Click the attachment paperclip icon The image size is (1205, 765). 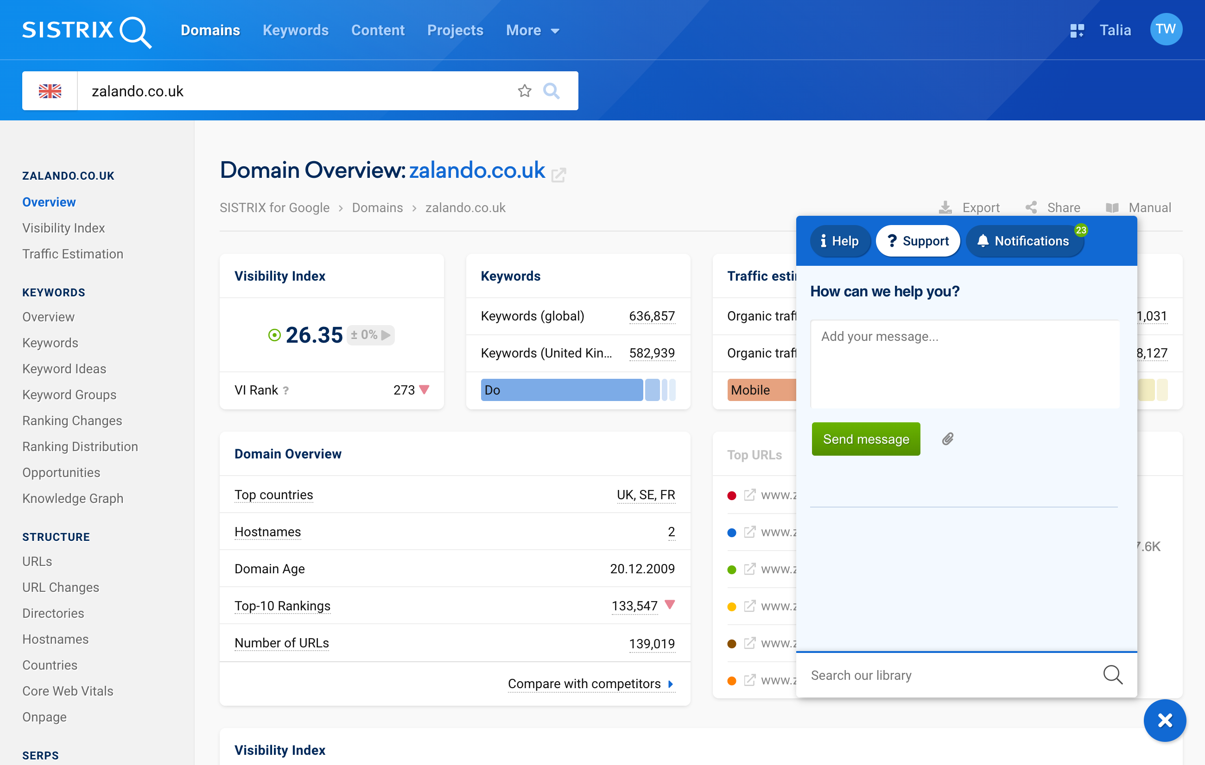click(x=948, y=439)
